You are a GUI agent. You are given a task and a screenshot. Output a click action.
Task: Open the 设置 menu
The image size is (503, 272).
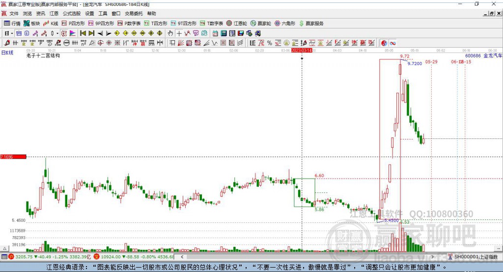tap(89, 13)
